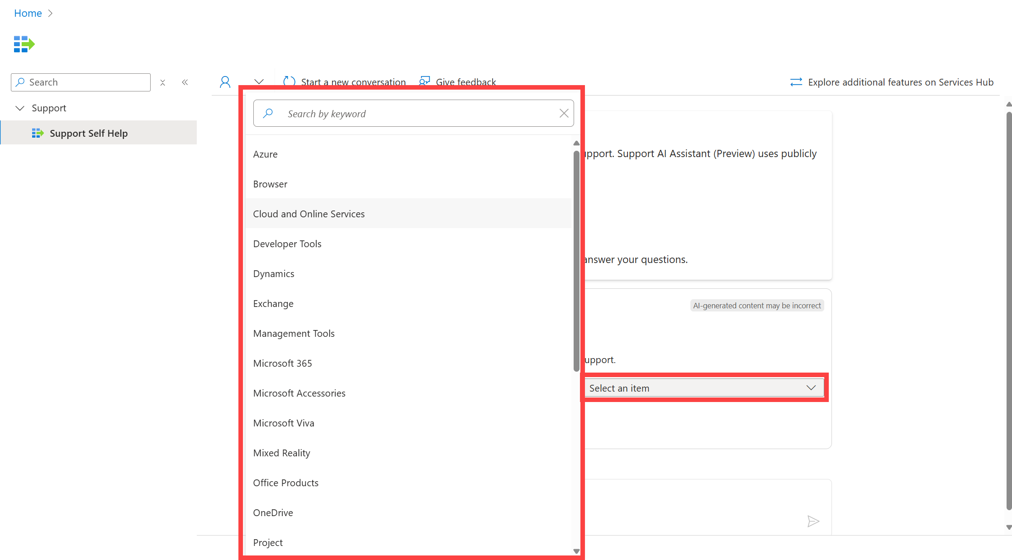This screenshot has height=560, width=1012.
Task: Expand the user account dropdown arrow
Action: pyautogui.click(x=258, y=81)
